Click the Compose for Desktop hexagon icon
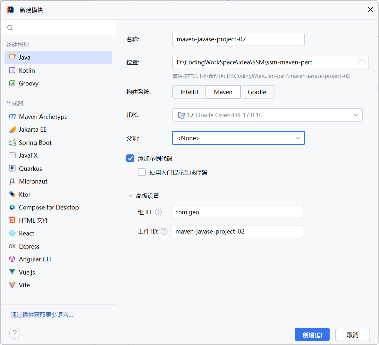 [12, 207]
